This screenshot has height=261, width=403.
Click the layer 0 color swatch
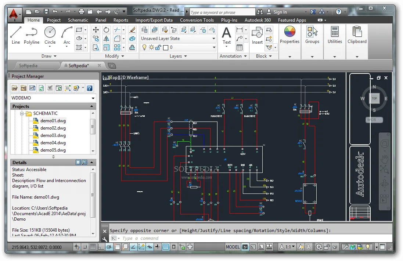166,47
